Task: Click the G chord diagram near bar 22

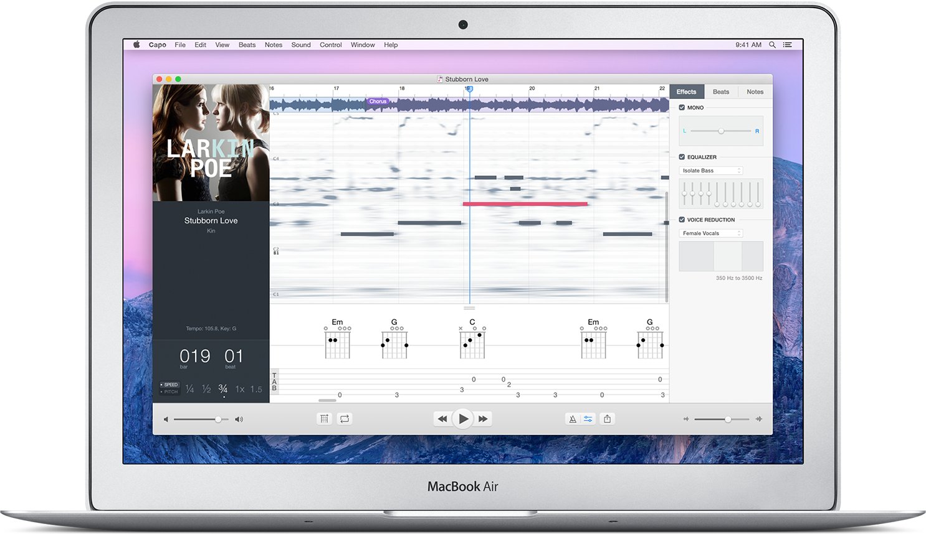Action: 650,339
